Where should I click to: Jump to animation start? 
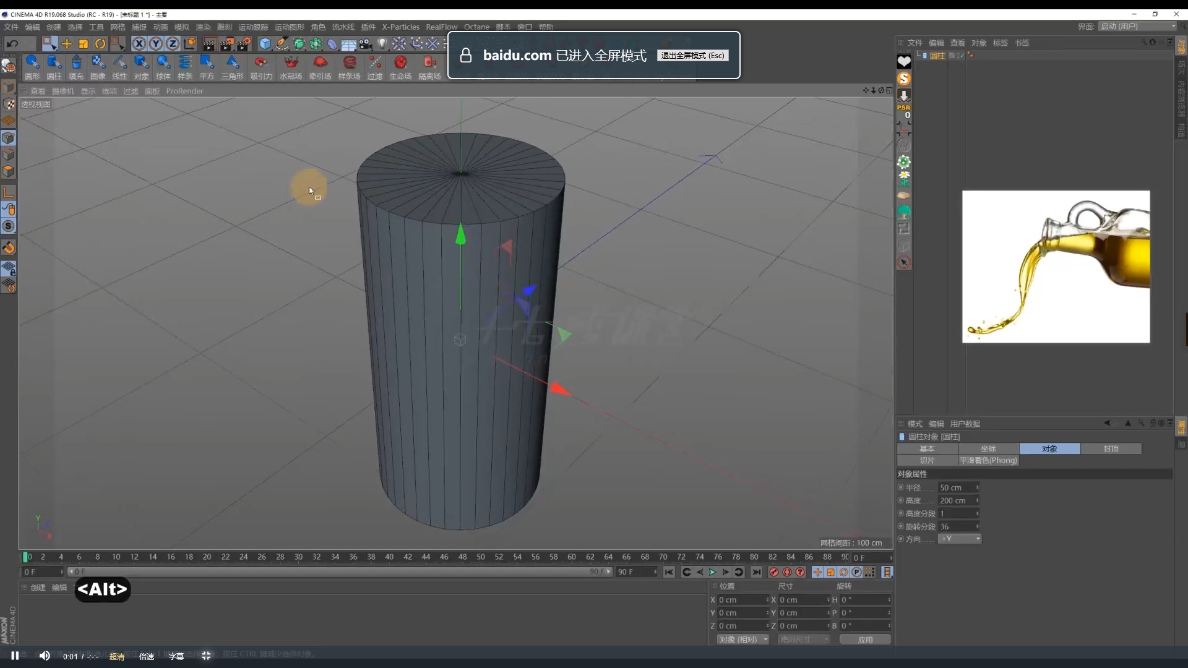(x=669, y=572)
